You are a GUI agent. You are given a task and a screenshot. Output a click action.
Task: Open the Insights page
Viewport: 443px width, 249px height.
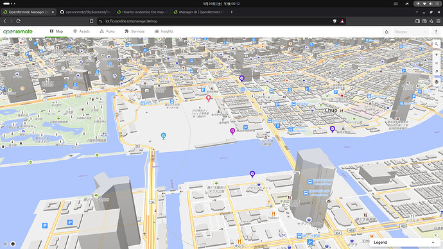(164, 31)
